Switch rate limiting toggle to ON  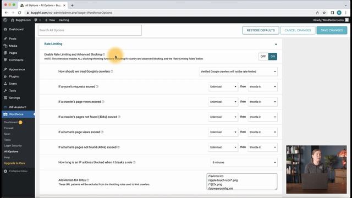point(273,56)
